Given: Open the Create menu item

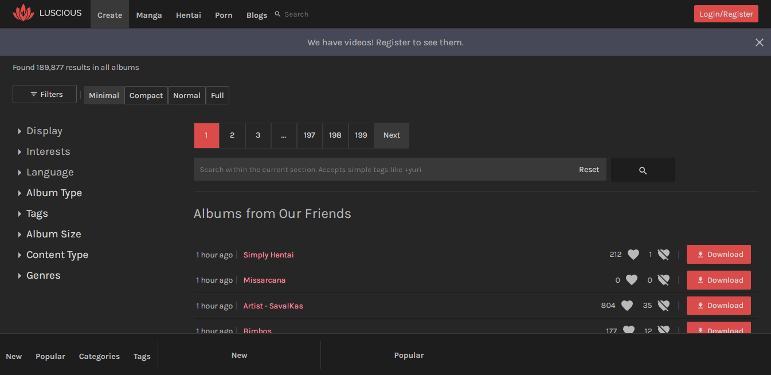Looking at the screenshot, I should [109, 14].
